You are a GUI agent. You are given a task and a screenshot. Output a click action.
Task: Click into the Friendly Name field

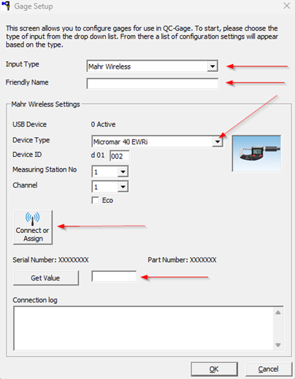coord(153,84)
